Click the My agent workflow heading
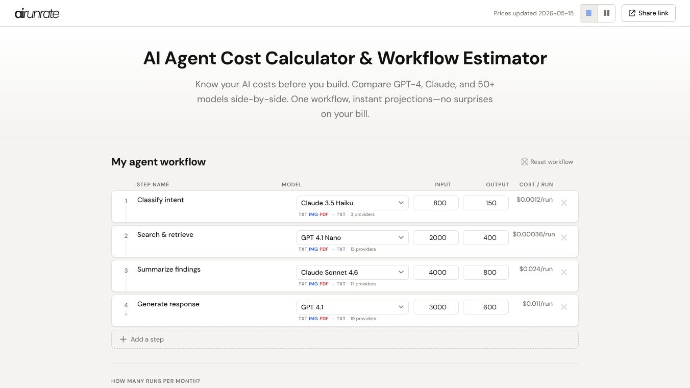This screenshot has width=690, height=388. point(159,162)
